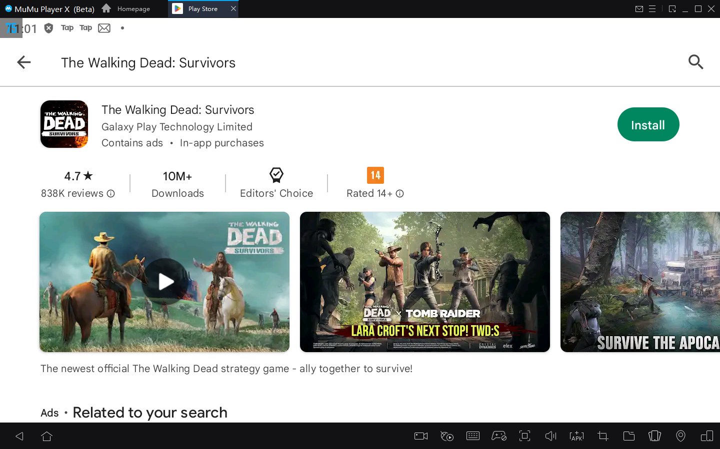Open Galaxy Play Technology Limited developer page
Image resolution: width=720 pixels, height=449 pixels.
click(177, 127)
